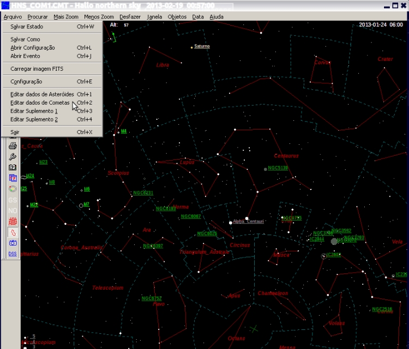The height and width of the screenshot is (349, 409).
Task: Click the IC2944 object label
Action: point(317,239)
